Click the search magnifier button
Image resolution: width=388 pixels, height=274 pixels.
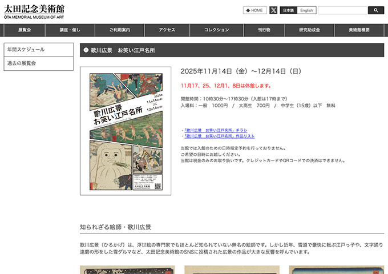376,10
